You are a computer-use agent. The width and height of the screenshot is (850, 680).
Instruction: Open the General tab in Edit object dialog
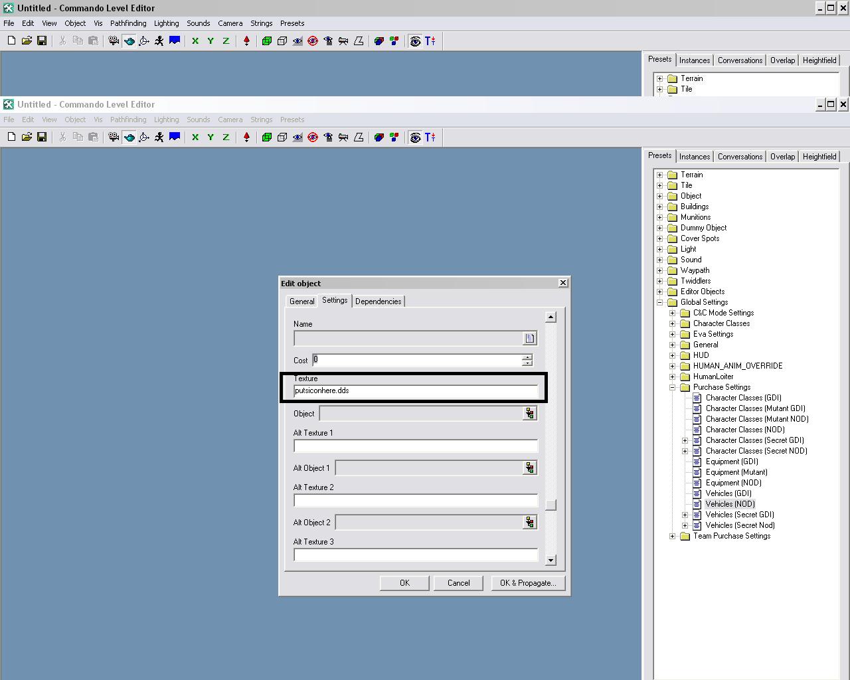[x=301, y=301]
